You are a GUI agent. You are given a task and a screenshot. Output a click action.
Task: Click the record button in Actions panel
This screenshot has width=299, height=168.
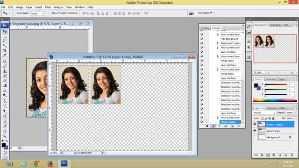213,126
